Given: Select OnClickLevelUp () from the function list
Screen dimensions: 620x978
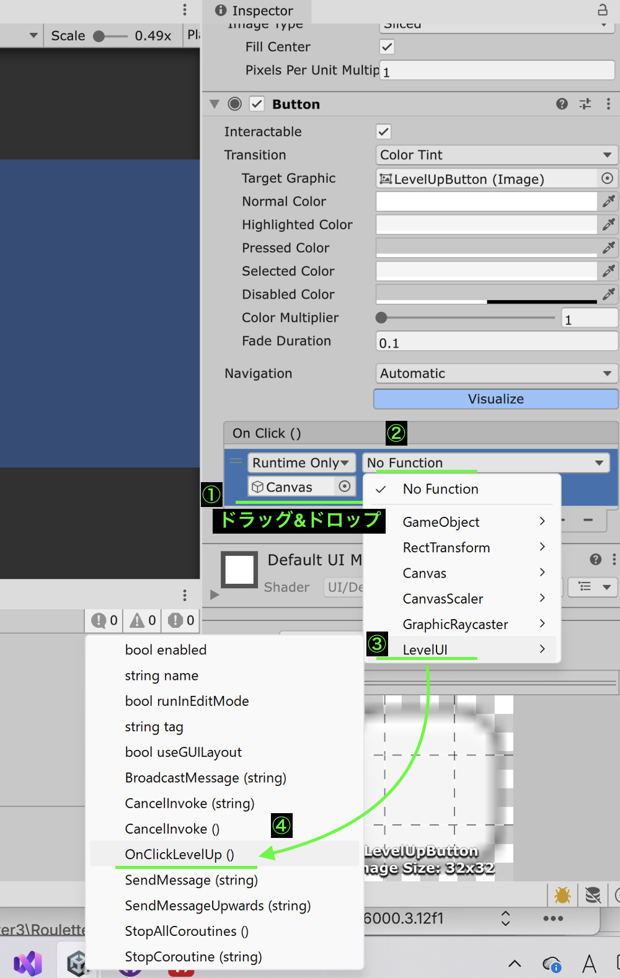Looking at the screenshot, I should click(x=180, y=855).
